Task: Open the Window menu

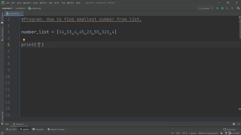Action: pos(70,3)
